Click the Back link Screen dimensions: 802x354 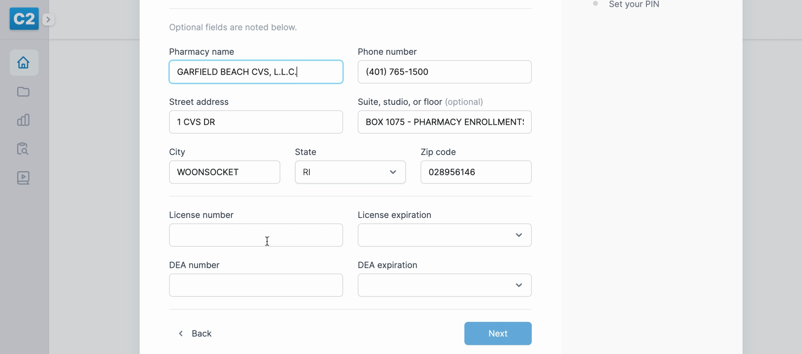(x=201, y=333)
